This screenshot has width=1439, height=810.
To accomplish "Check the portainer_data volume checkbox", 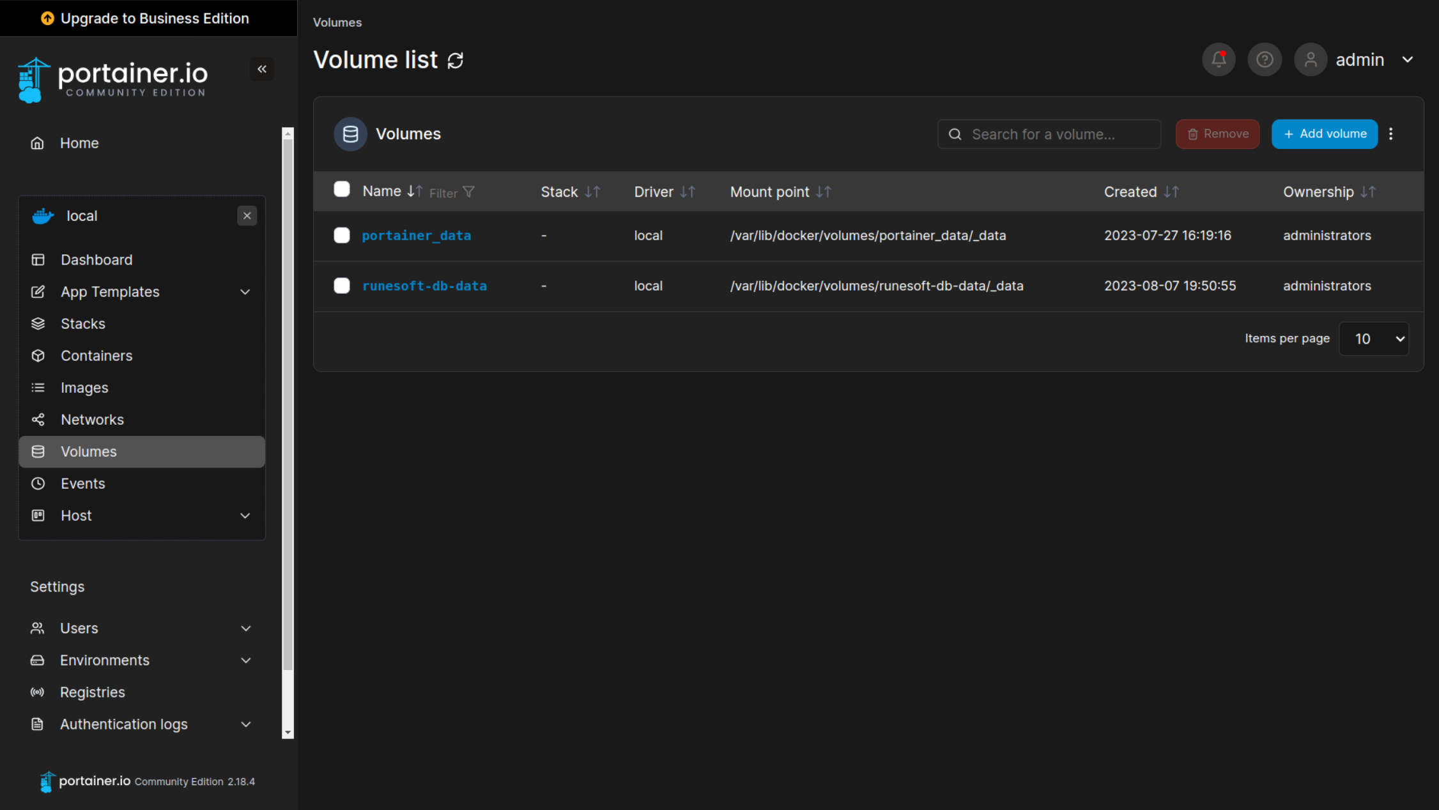I will pyautogui.click(x=342, y=235).
